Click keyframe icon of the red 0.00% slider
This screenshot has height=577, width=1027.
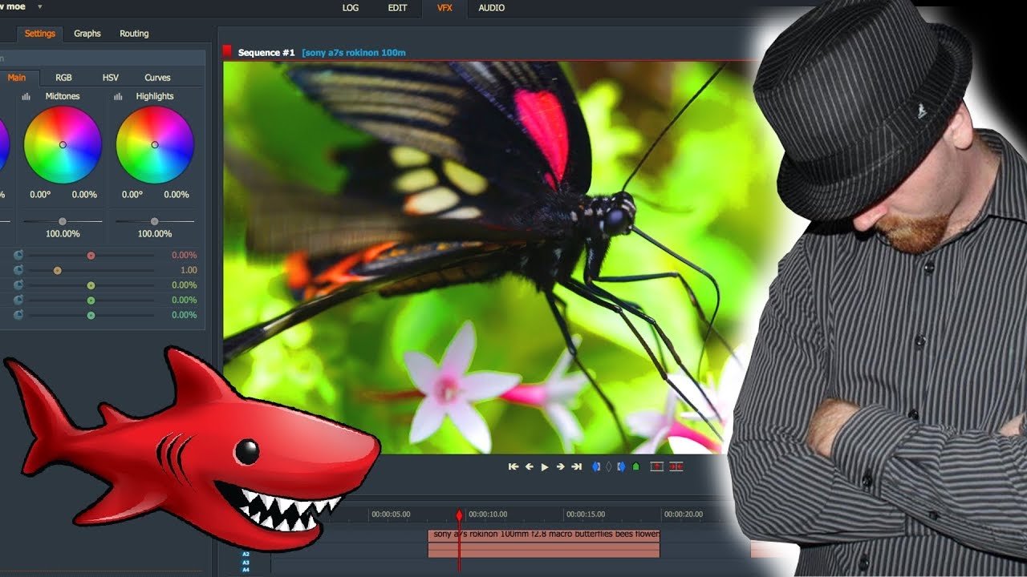18,255
